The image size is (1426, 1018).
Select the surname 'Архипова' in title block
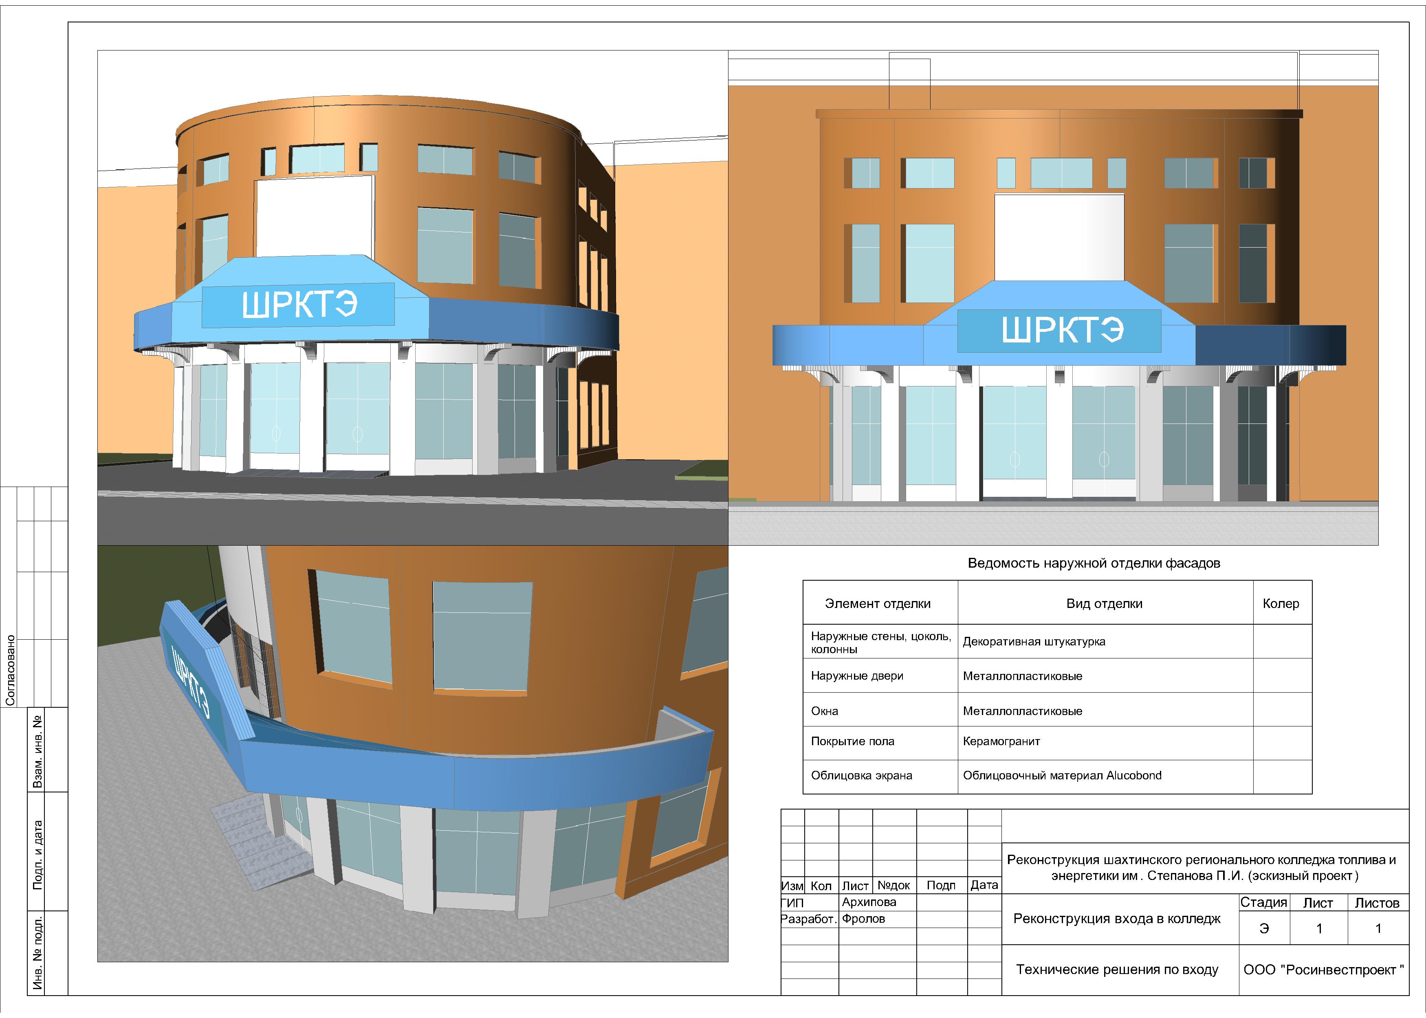coord(869,902)
